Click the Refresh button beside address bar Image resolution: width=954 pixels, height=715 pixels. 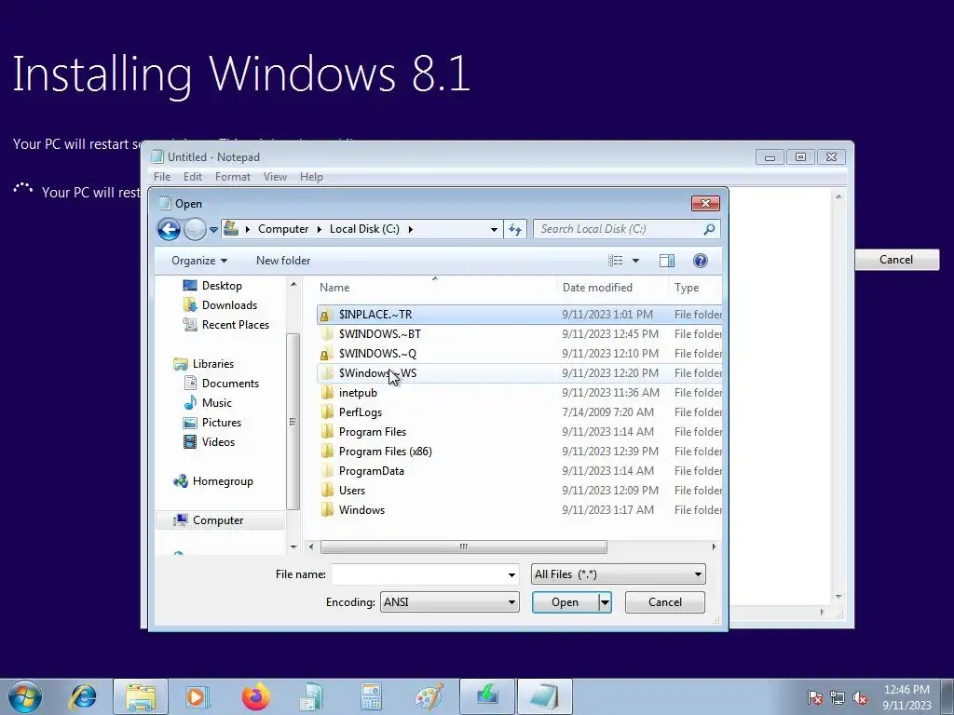[x=515, y=229]
